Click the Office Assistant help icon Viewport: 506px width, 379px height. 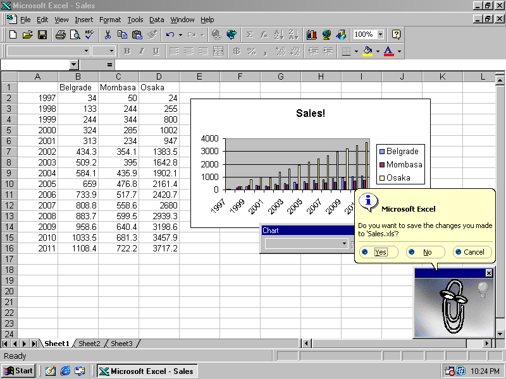[396, 35]
